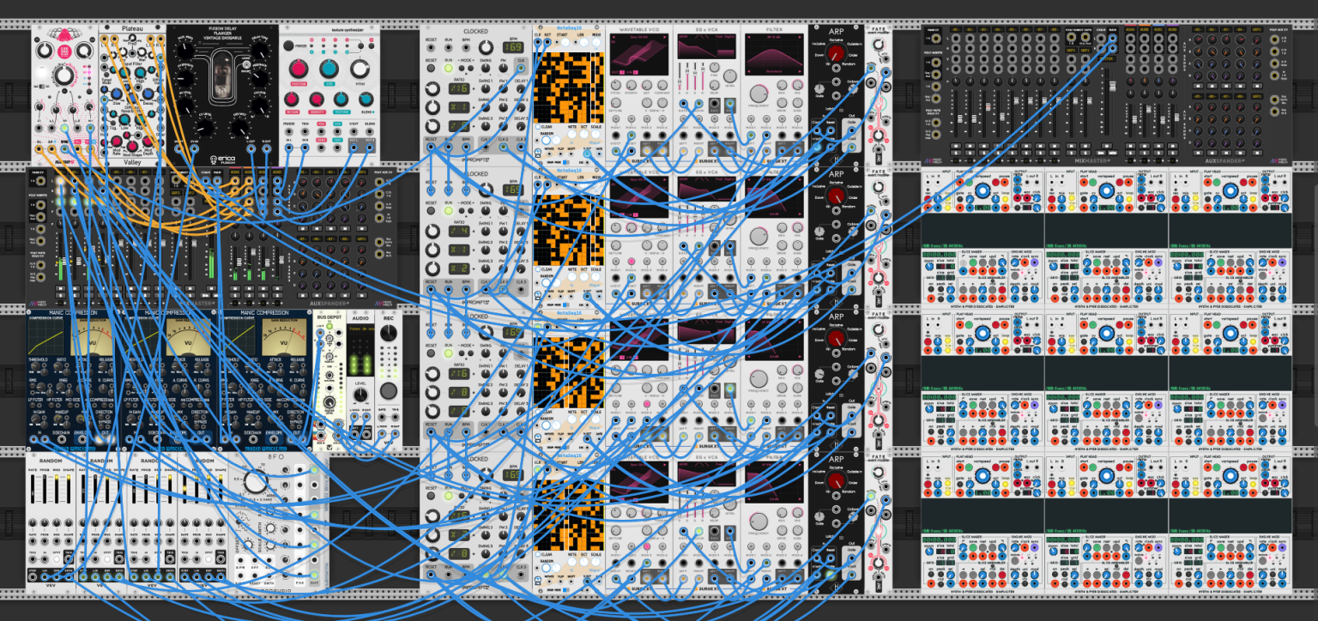This screenshot has width=1318, height=621.
Task: Click the blue Size knob on Plateau
Action: 116,93
